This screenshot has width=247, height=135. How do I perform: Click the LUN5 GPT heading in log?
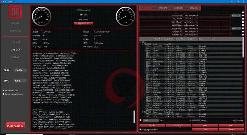pos(37,110)
